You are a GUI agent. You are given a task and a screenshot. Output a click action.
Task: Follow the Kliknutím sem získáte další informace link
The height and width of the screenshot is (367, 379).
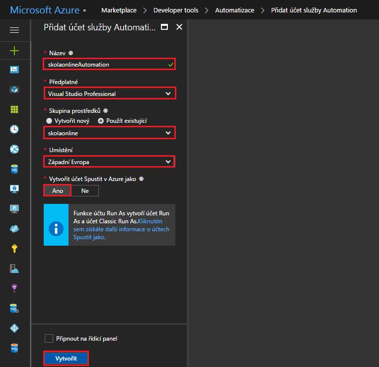(121, 229)
